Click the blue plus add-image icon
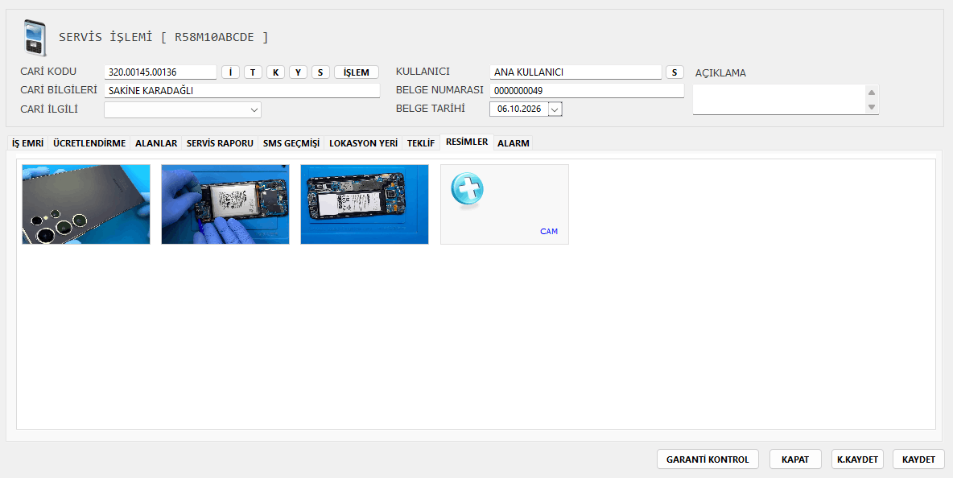The image size is (953, 478). pos(468,189)
